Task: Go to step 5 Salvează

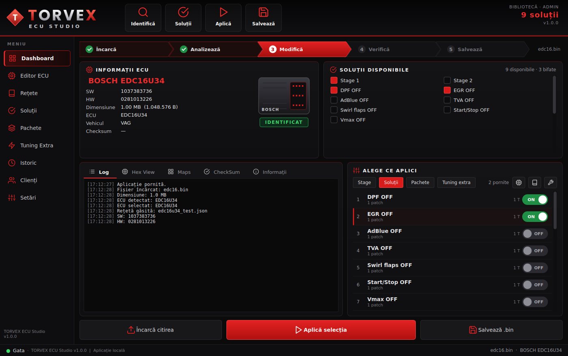Action: [x=483, y=49]
